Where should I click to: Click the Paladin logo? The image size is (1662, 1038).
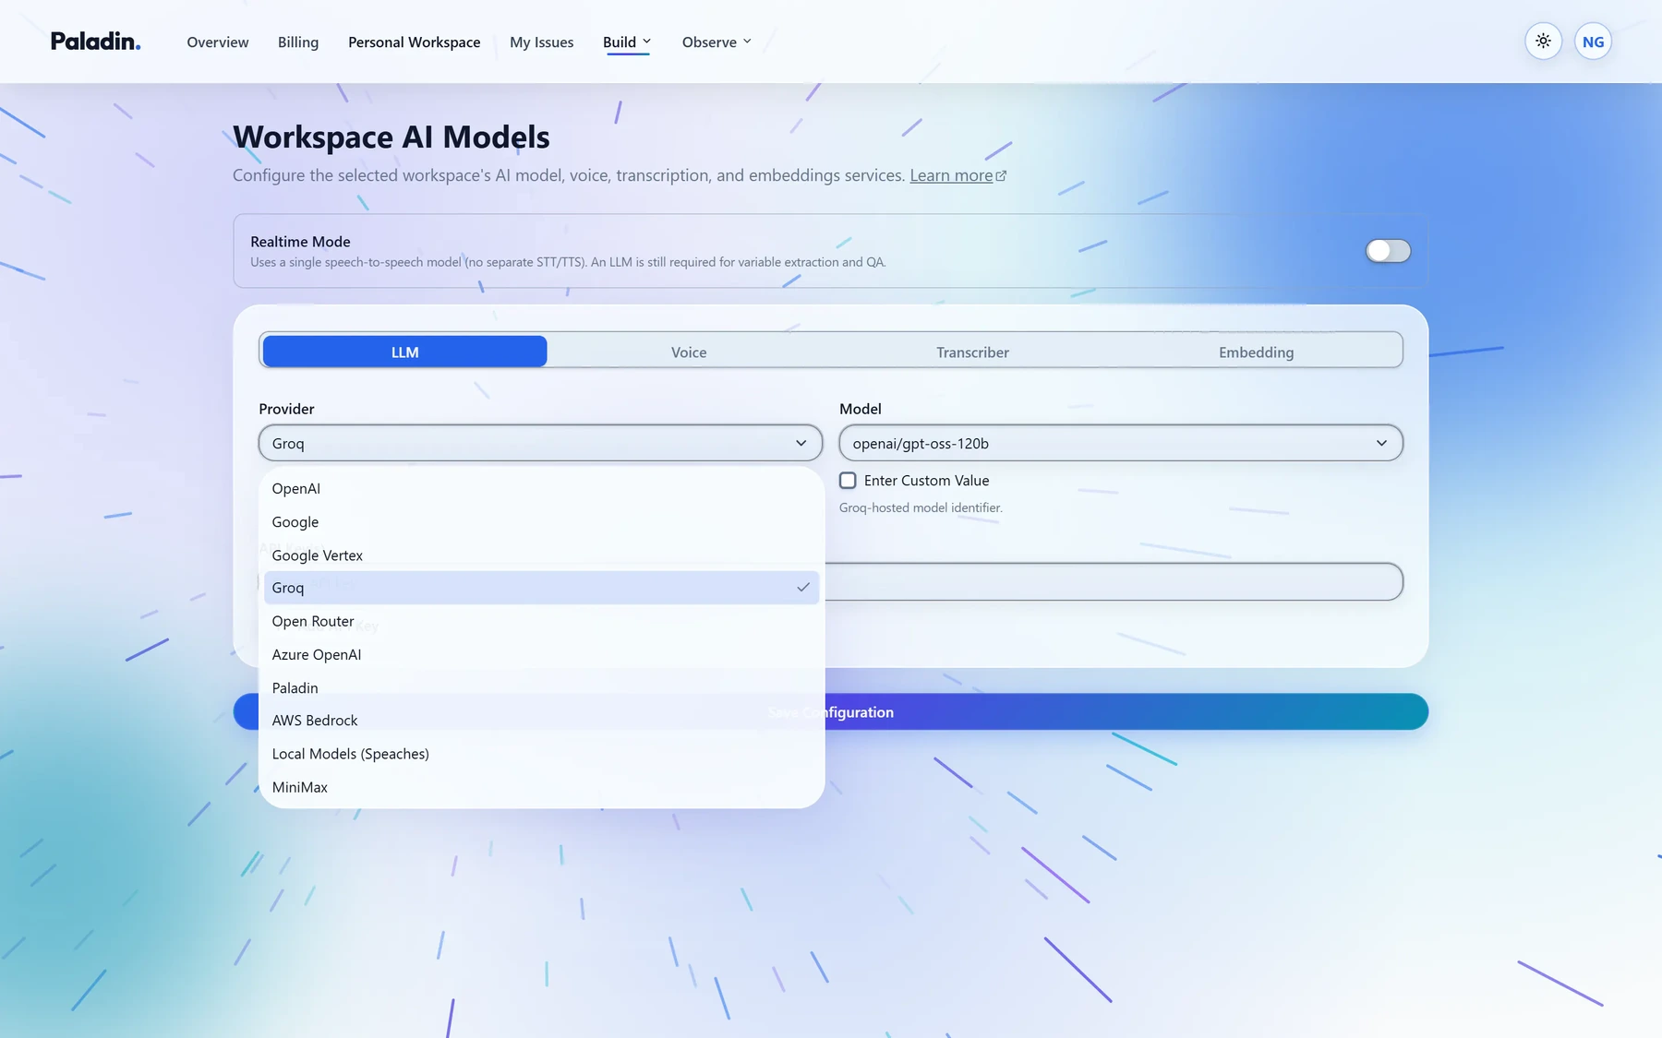click(x=95, y=42)
